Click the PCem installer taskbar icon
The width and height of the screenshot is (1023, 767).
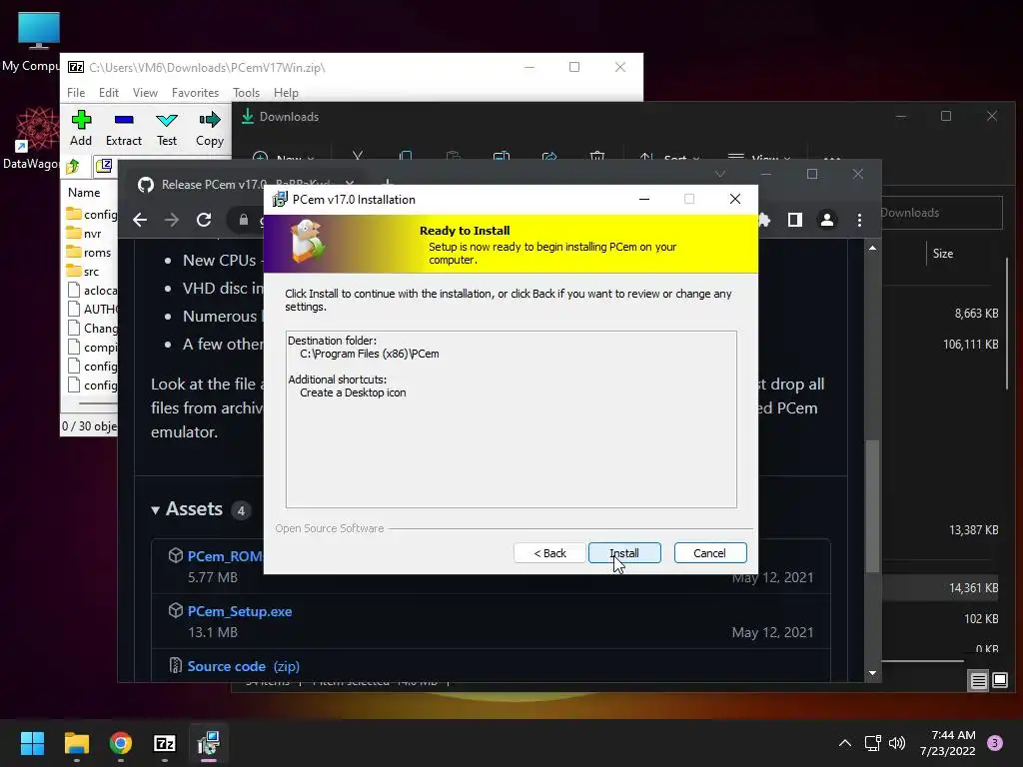click(x=209, y=743)
